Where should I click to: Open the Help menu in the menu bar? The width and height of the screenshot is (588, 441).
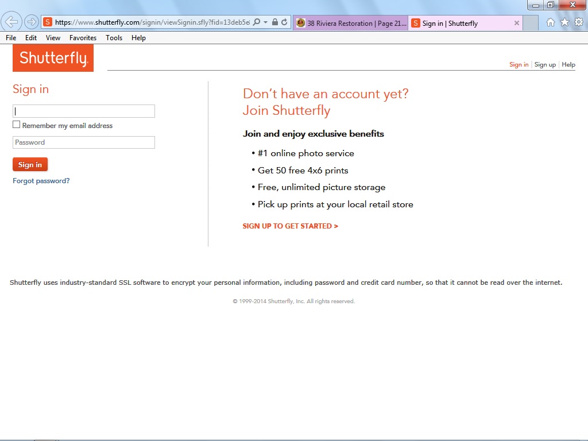(138, 38)
